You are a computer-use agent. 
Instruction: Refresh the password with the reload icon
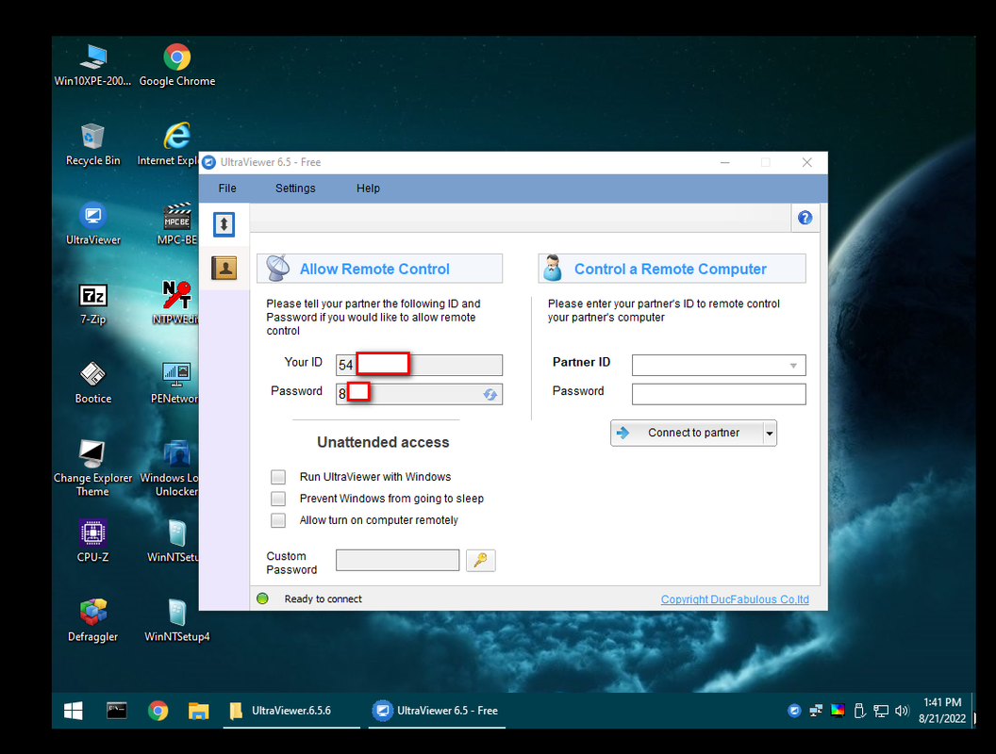[490, 394]
